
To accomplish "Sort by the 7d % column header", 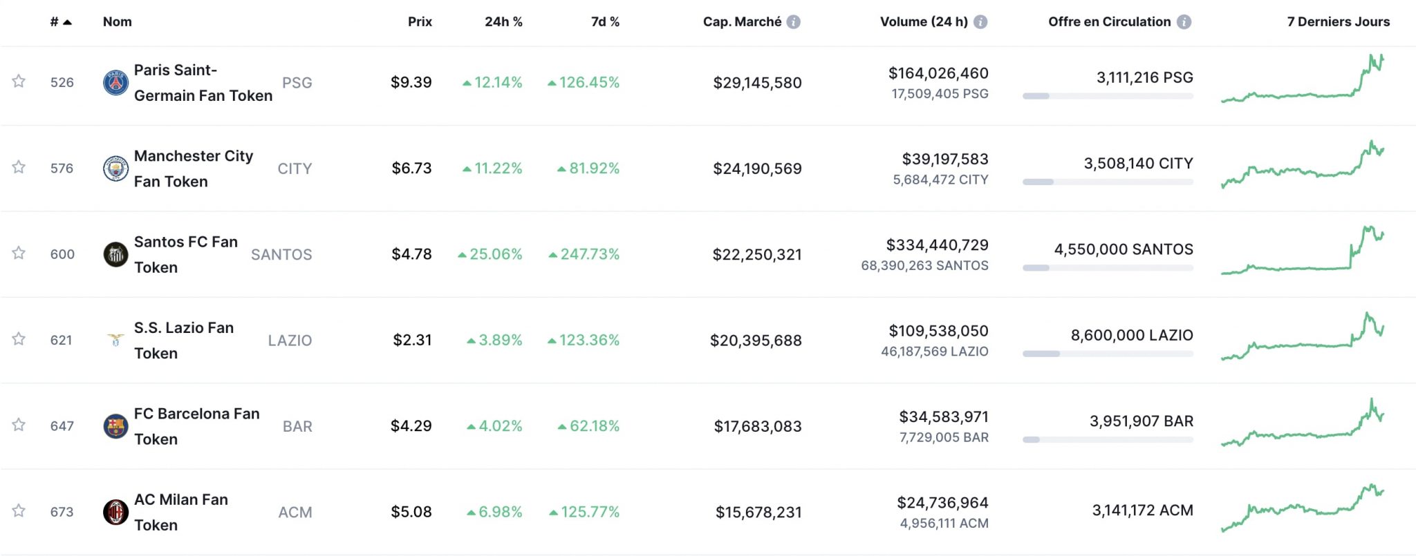I will coord(605,22).
